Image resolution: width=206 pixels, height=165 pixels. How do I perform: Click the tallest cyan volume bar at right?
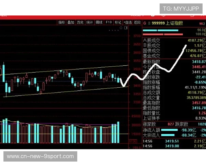pyautogui.click(x=118, y=132)
